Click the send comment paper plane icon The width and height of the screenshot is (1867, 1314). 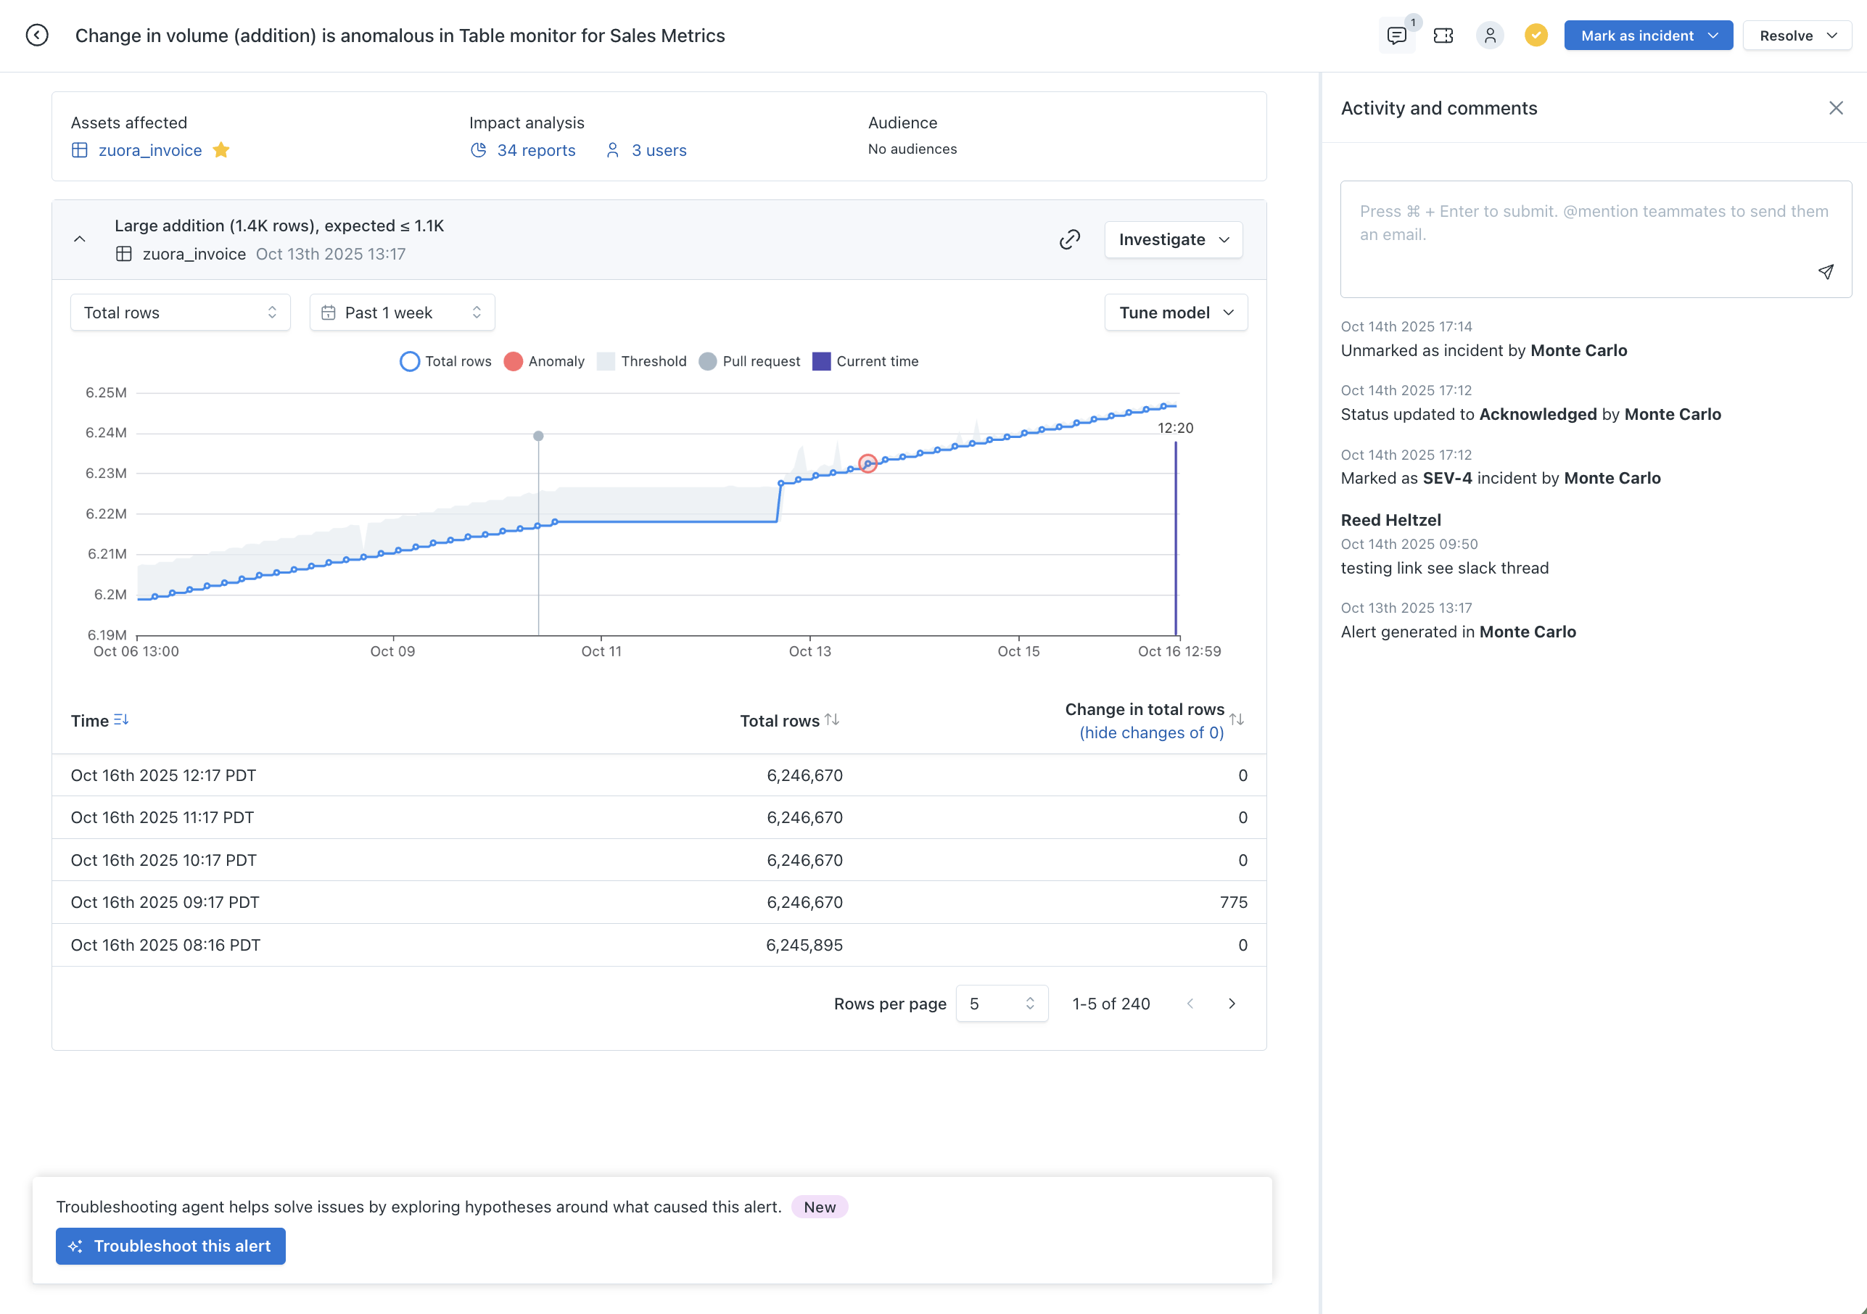pos(1826,272)
